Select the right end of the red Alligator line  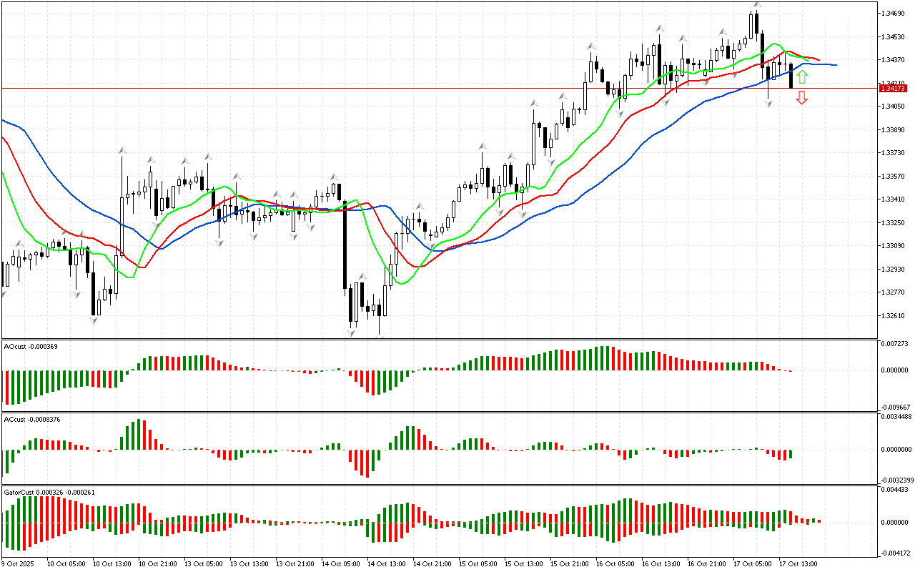point(818,60)
